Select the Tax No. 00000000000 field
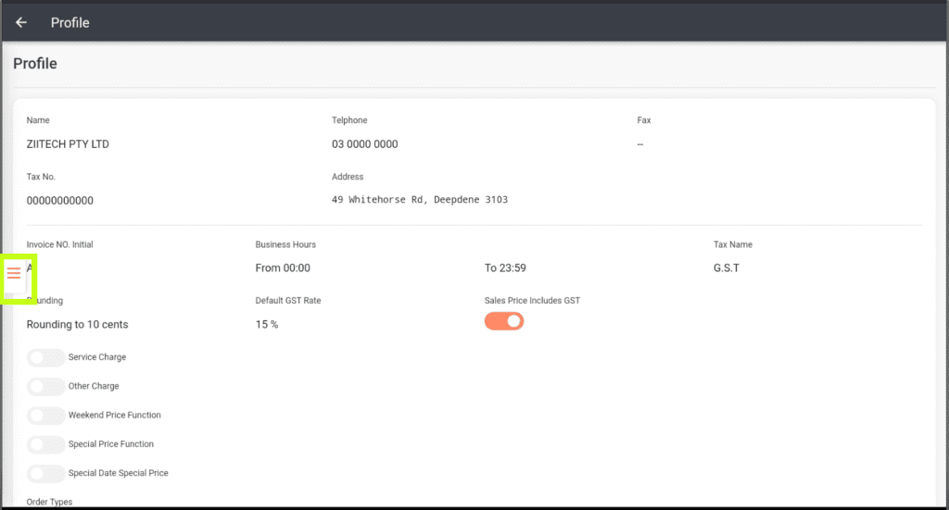Image resolution: width=949 pixels, height=510 pixels. click(60, 201)
